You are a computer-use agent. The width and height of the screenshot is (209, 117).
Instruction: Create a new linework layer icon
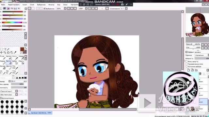pyautogui.click(x=192, y=70)
